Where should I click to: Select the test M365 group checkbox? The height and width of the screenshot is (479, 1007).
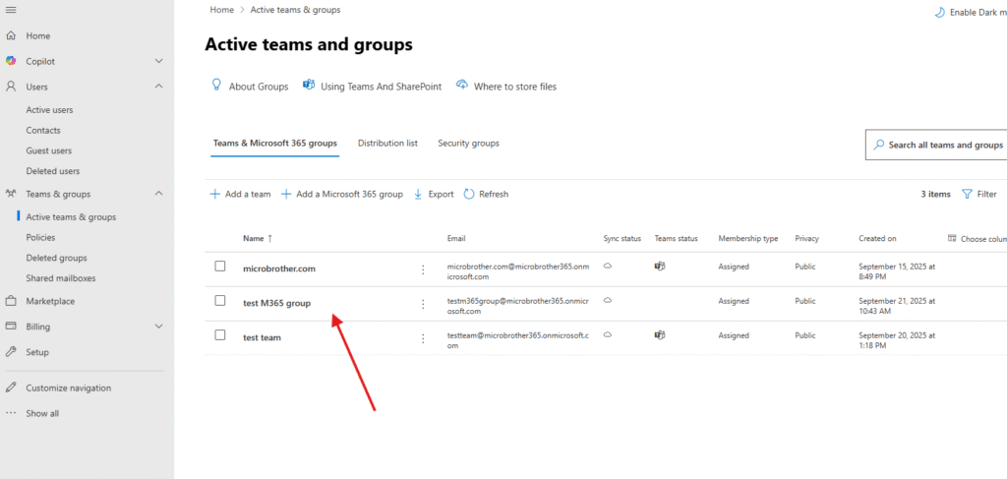point(220,301)
